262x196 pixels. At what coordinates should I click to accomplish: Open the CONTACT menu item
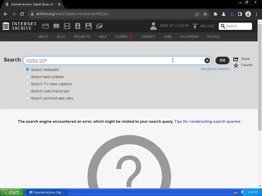tap(148, 37)
